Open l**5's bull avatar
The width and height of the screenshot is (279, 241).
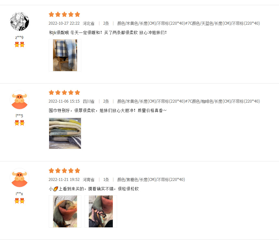[20, 100]
